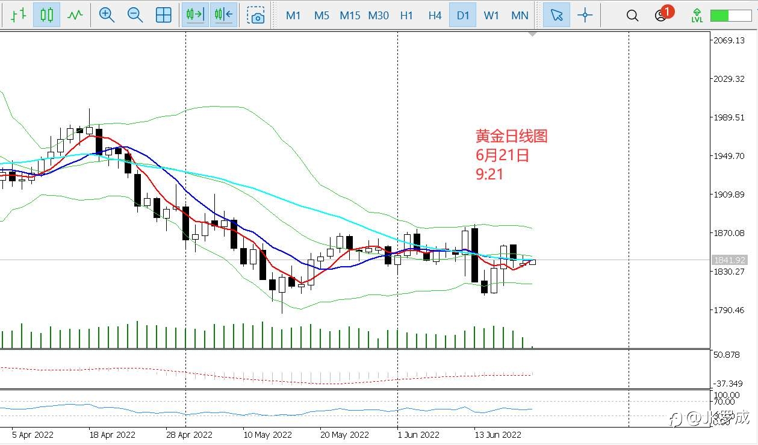The width and height of the screenshot is (758, 445).
Task: Click the 100.00 RSI level label
Action: coord(726,395)
